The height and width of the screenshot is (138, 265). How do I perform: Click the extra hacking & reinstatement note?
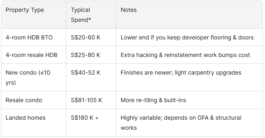[x=185, y=55]
